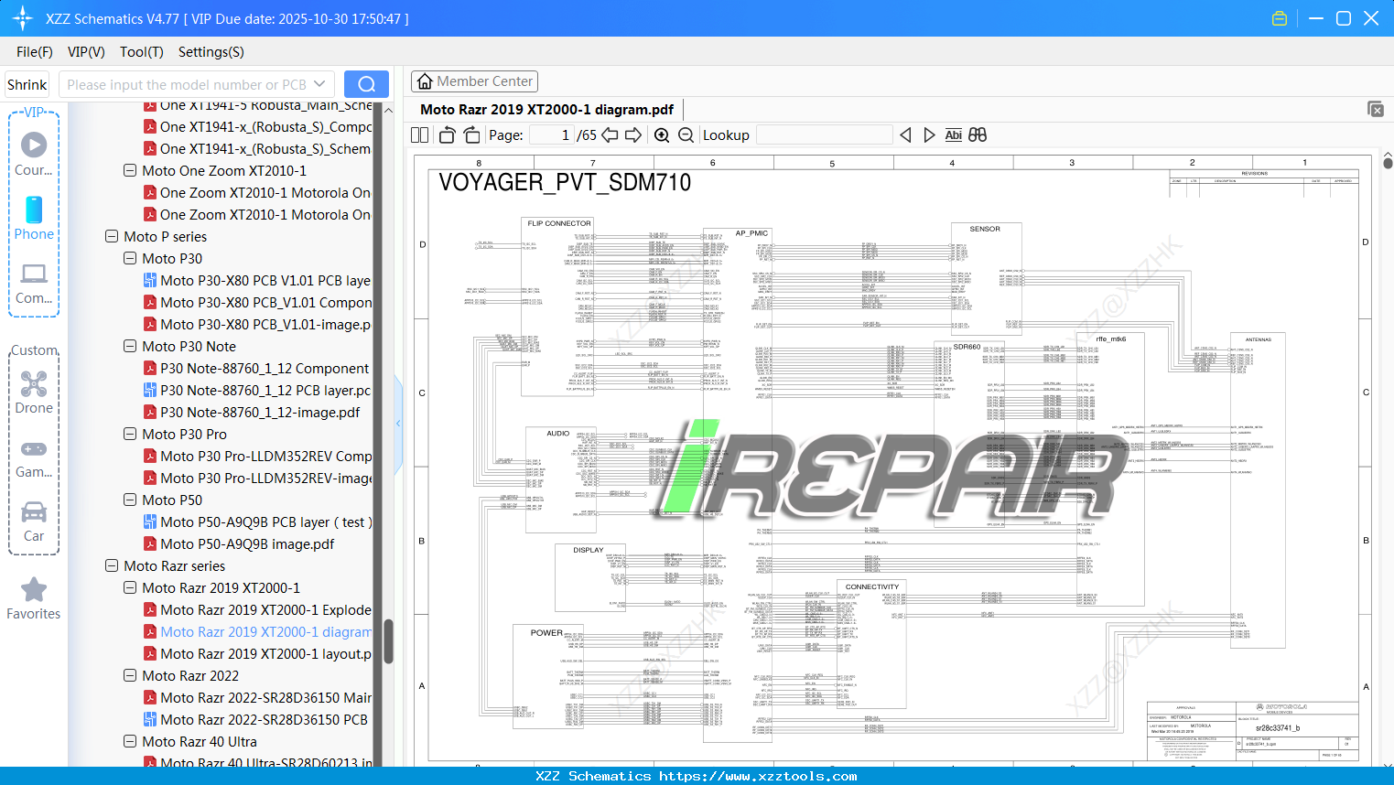1394x785 pixels.
Task: Open the Car category
Action: pos(34,522)
